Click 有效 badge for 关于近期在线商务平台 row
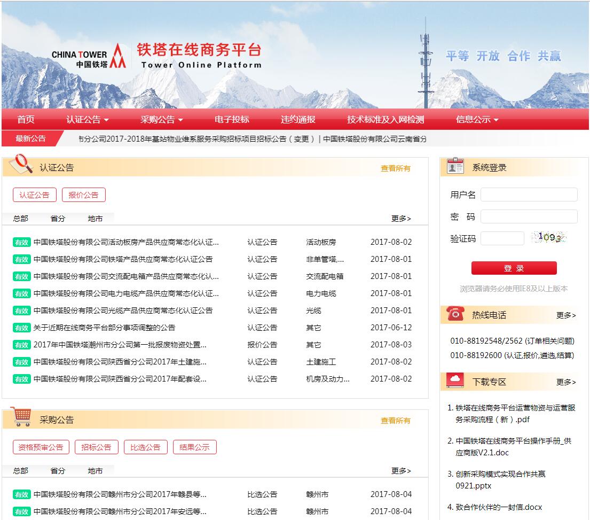The width and height of the screenshot is (590, 520). [x=21, y=328]
